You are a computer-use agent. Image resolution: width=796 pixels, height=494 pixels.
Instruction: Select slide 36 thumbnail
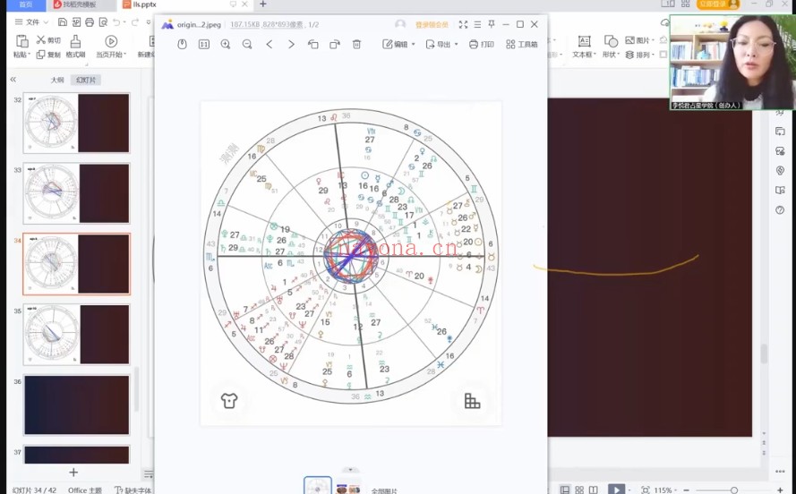[x=77, y=405]
